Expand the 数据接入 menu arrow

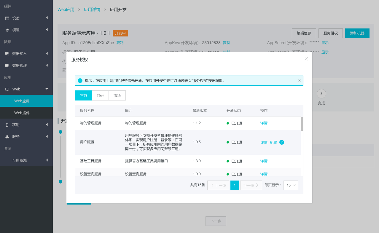point(47,53)
